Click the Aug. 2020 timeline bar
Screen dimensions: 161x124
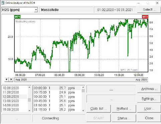81,80
